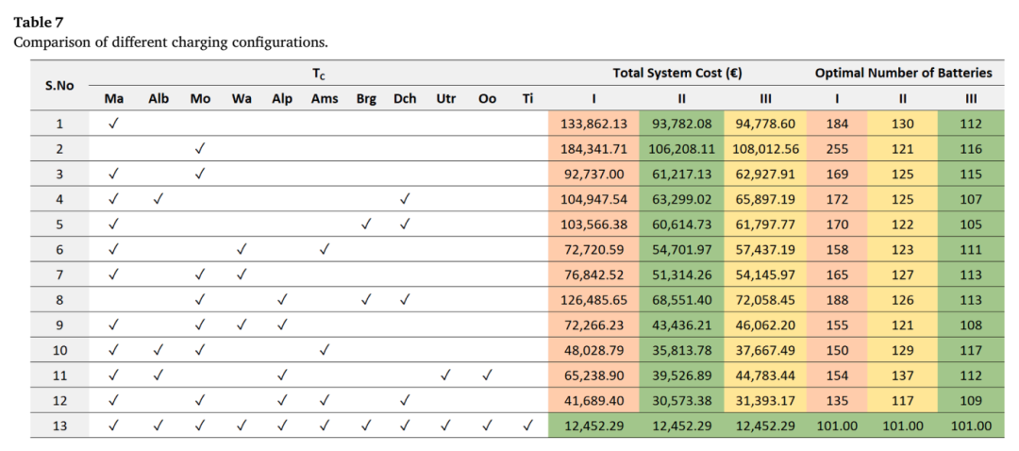Click the cost value 72,058.45
The image size is (1019, 451).
click(x=765, y=300)
